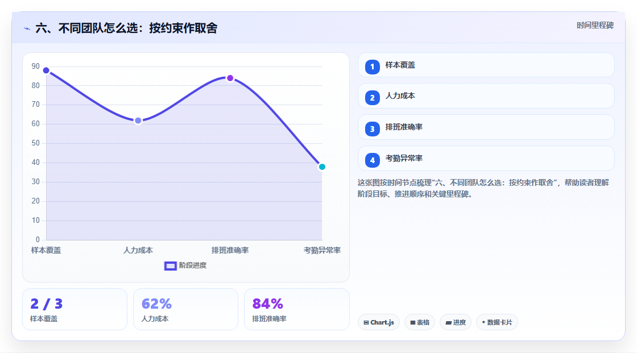The image size is (637, 353).
Task: Open the 考勤异常率 milestone row
Action: 486,159
